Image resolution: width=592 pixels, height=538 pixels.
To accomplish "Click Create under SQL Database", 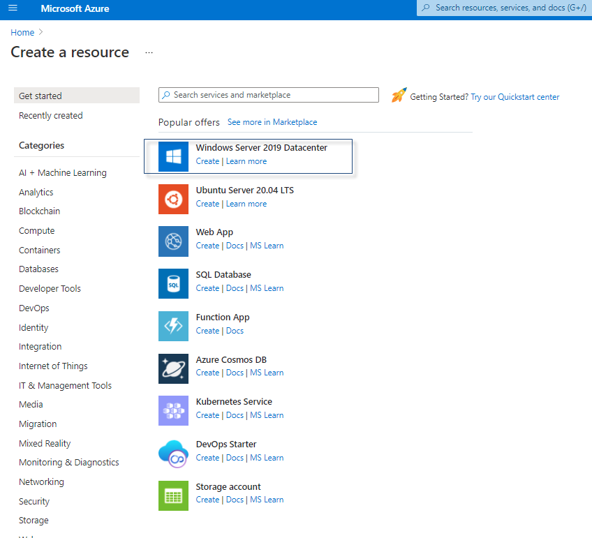I will (x=207, y=288).
